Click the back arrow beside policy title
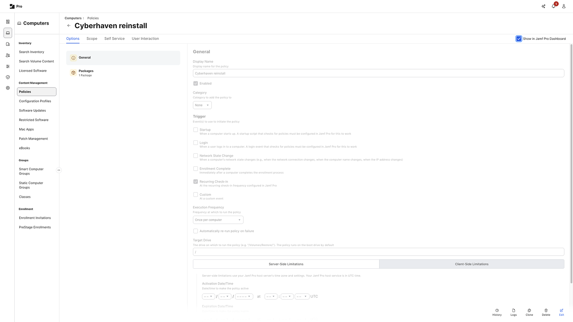This screenshot has height=322, width=573. pos(69,26)
